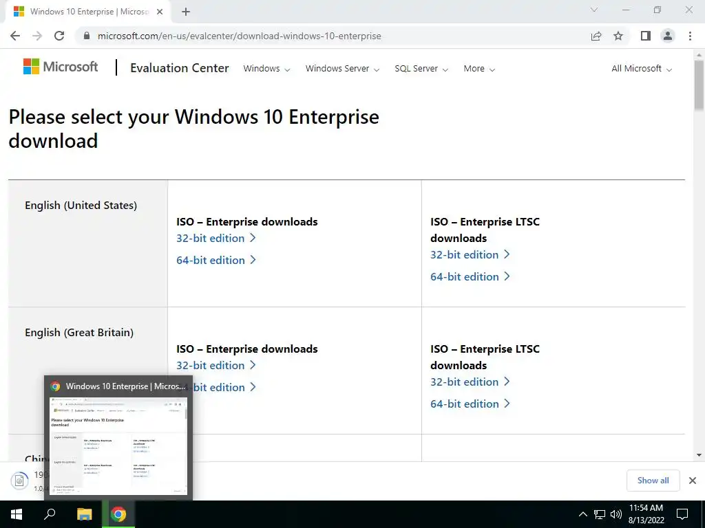This screenshot has height=528, width=705.
Task: Close the downloads bar
Action: point(693,481)
